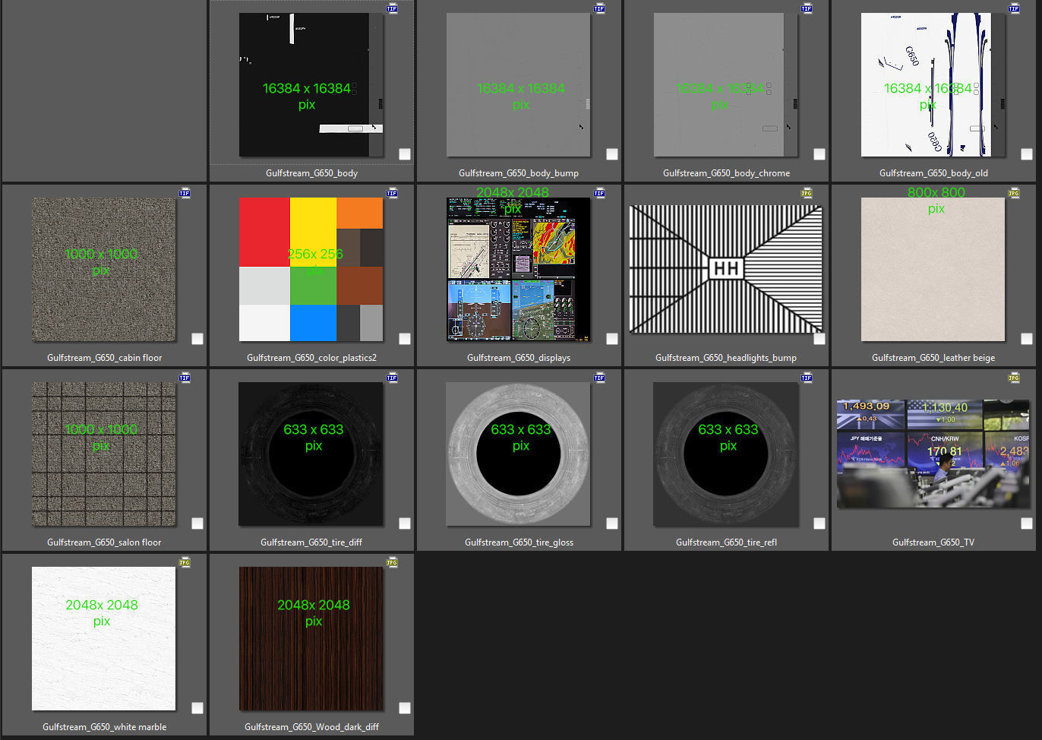Click the file name Gulfstream_G650_Wood_dark_diff

(x=311, y=727)
